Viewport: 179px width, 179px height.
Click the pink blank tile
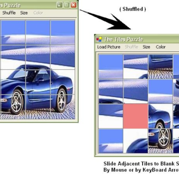tap(135, 116)
